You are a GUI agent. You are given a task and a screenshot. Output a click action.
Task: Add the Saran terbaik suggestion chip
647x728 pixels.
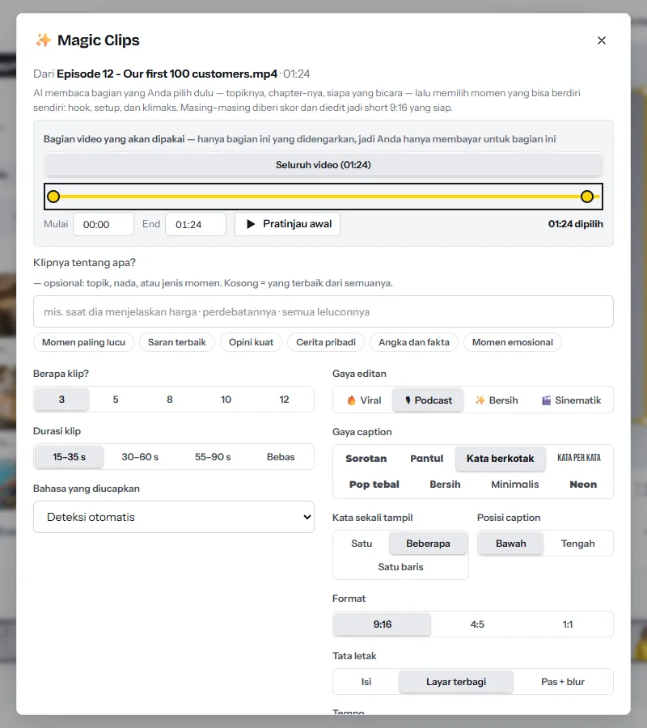tap(177, 342)
